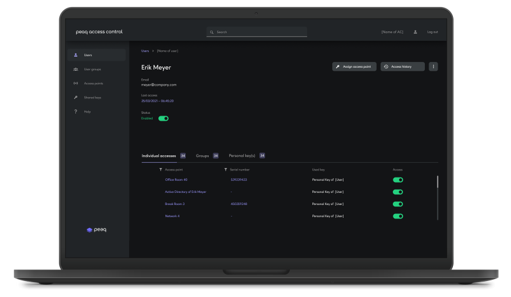Open the three-dot more options menu
This screenshot has height=297, width=511.
pyautogui.click(x=433, y=66)
